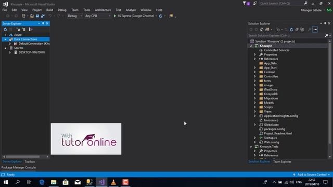Expand the DESKTOP-91G7DM8 server node
The image size is (333, 187).
10,52
